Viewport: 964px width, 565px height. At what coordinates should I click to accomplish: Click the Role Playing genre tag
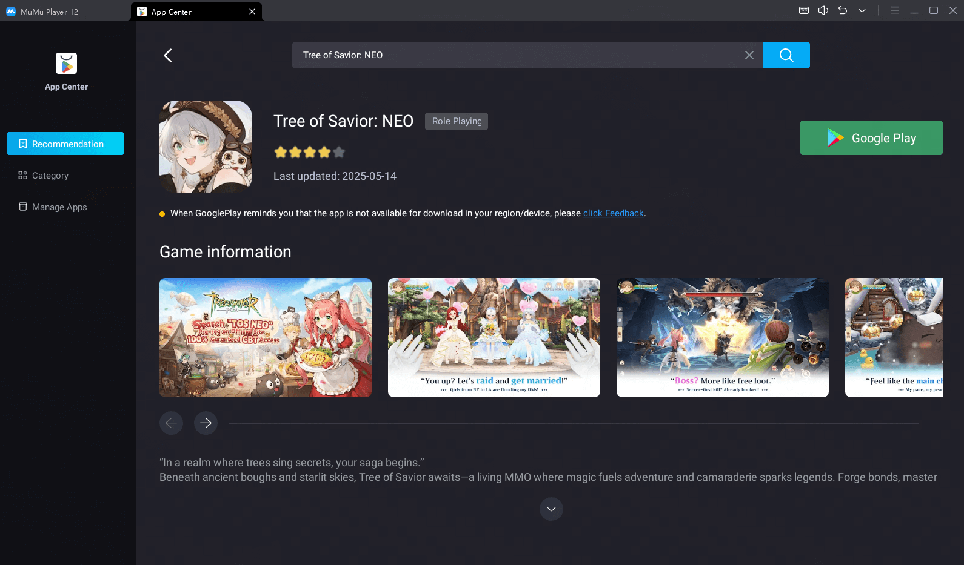pos(457,121)
